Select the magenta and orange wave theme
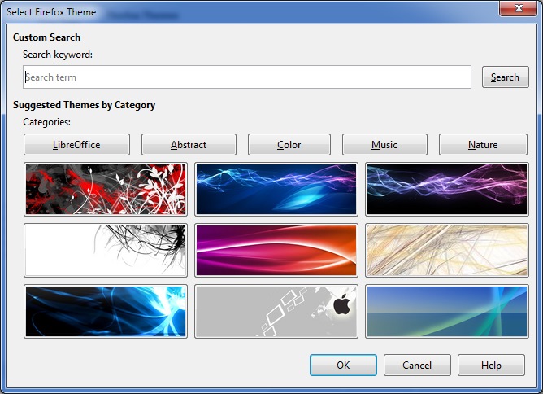543x394 pixels. [x=276, y=251]
